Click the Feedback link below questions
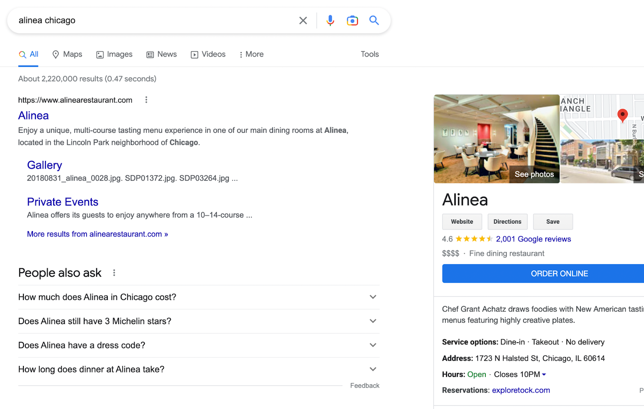This screenshot has width=644, height=409. coord(365,386)
